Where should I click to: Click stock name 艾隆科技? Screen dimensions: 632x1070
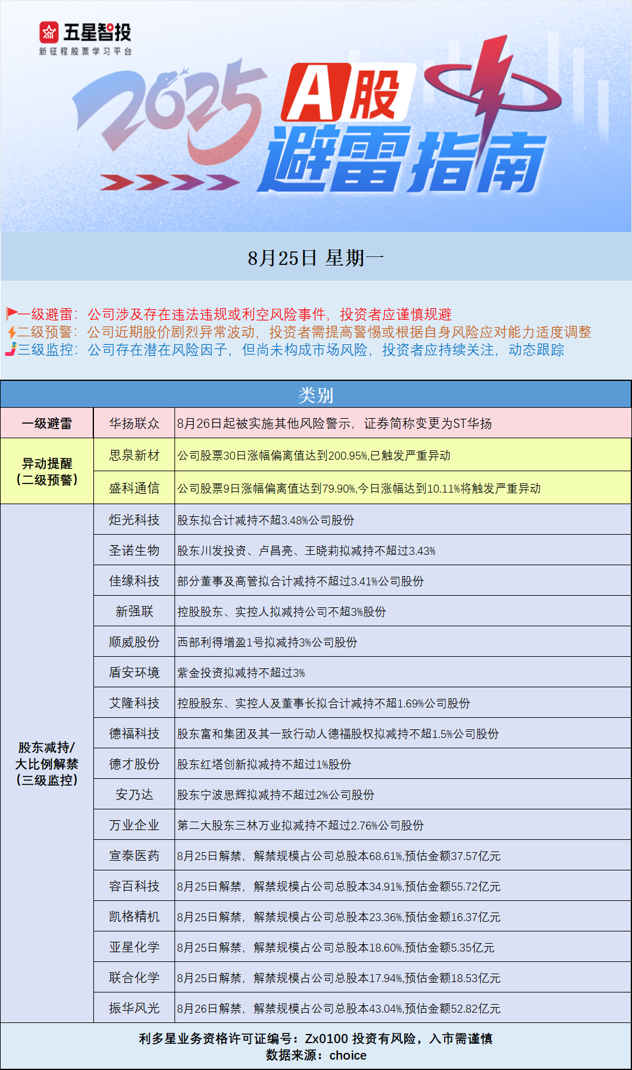[x=134, y=703]
